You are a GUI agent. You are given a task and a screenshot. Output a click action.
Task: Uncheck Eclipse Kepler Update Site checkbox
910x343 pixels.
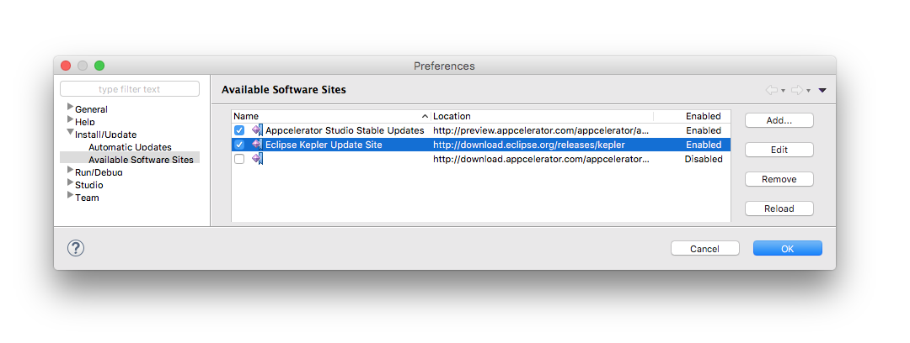click(x=239, y=145)
